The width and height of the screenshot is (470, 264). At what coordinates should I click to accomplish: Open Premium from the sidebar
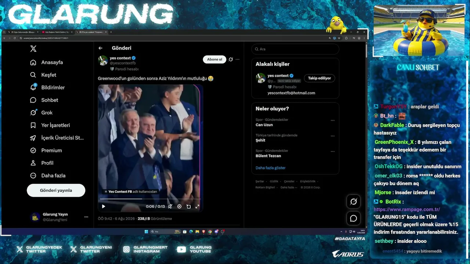coord(46,150)
